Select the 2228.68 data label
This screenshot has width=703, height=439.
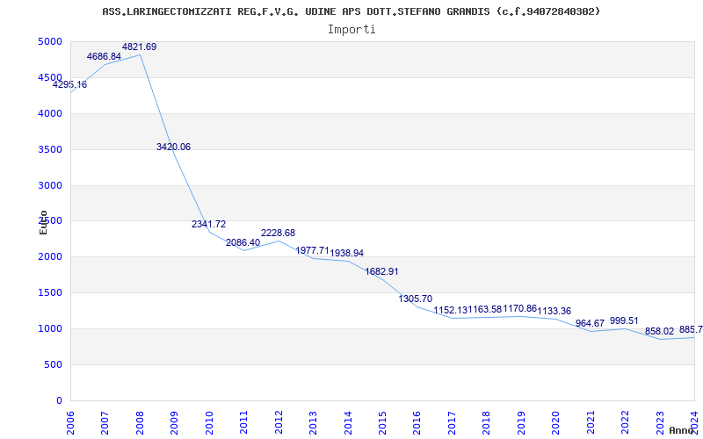(278, 233)
